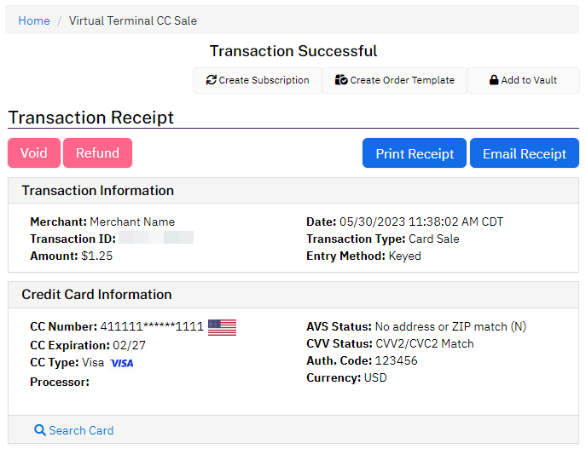The width and height of the screenshot is (586, 449).
Task: Print the receipt
Action: [415, 153]
